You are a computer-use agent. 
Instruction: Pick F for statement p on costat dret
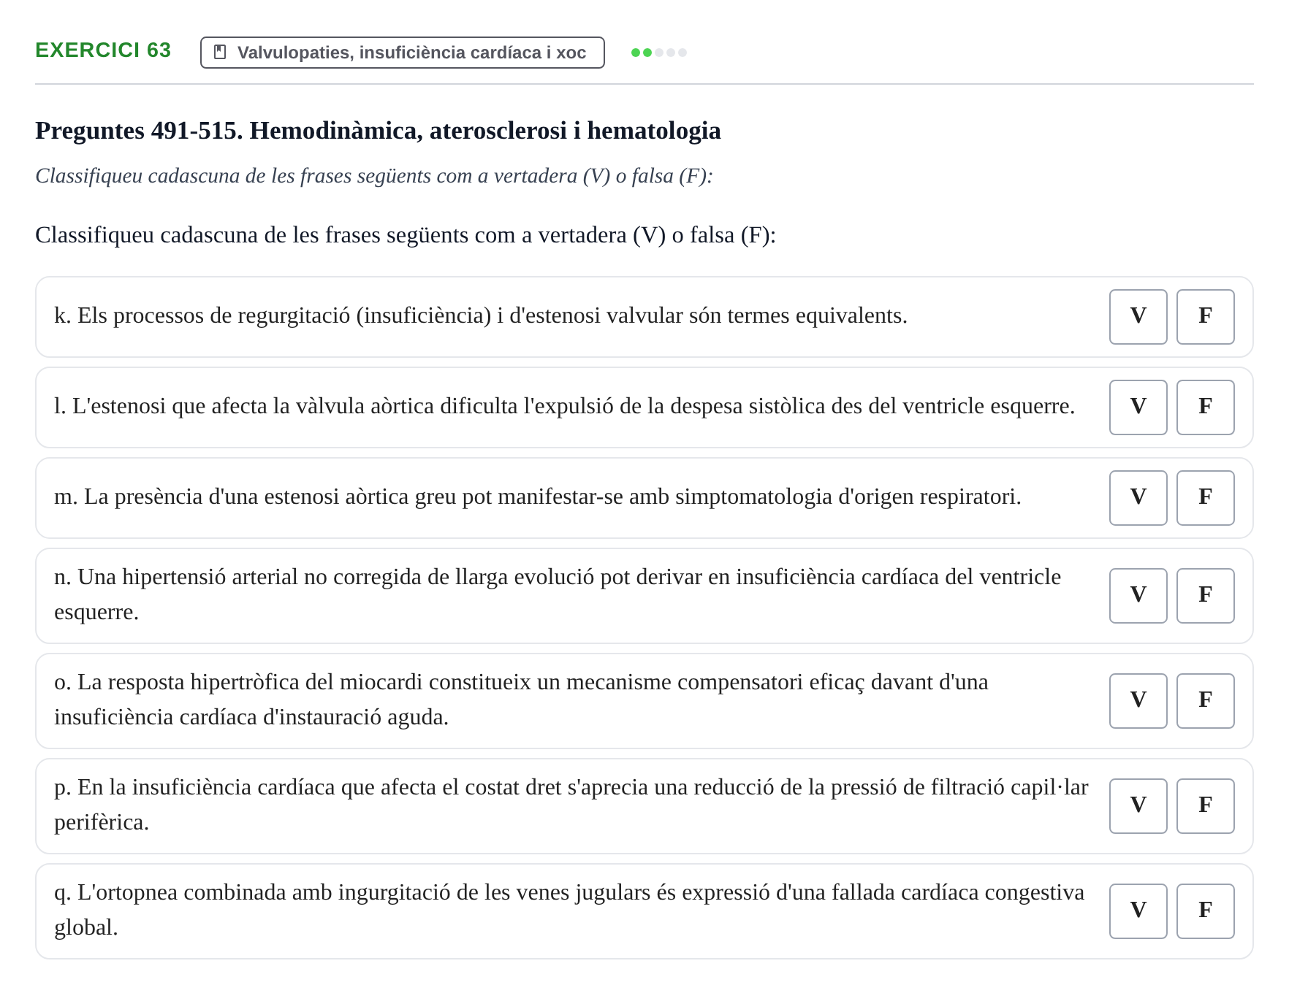click(1205, 805)
